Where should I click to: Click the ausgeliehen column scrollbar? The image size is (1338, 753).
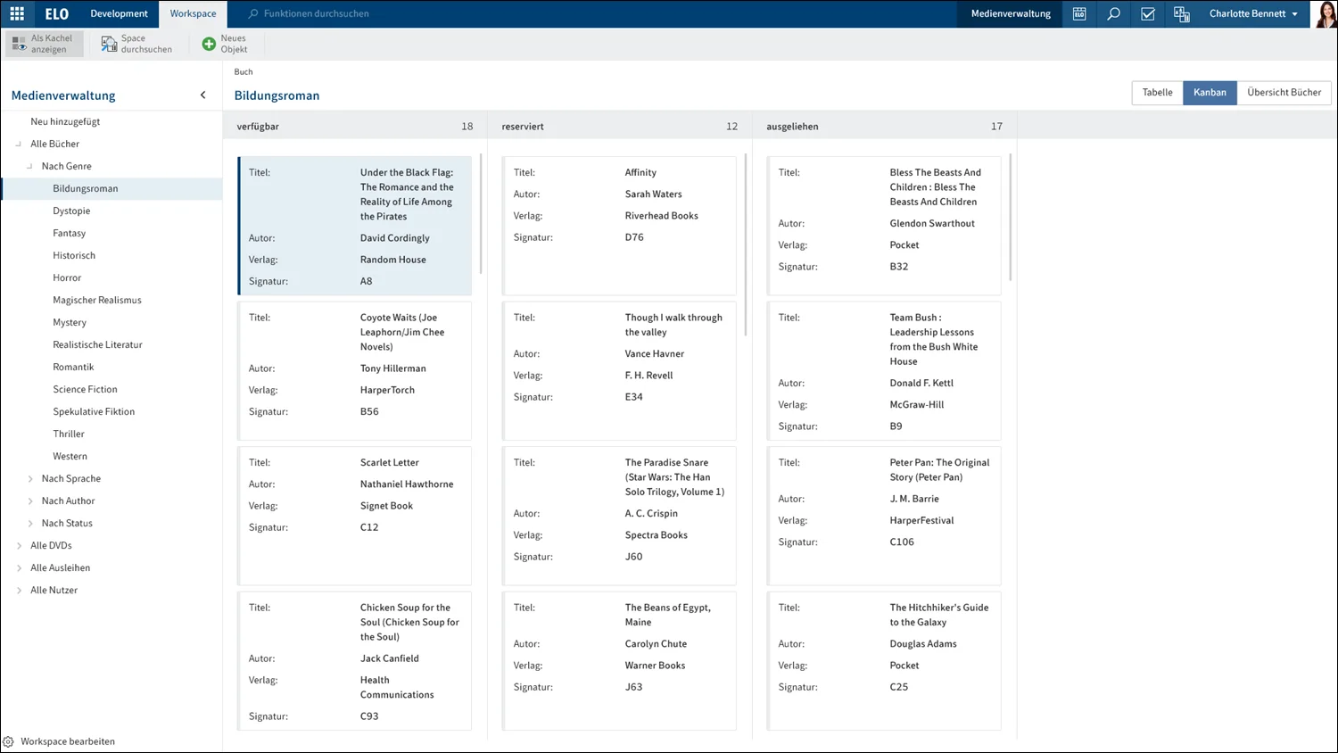pyautogui.click(x=1011, y=218)
